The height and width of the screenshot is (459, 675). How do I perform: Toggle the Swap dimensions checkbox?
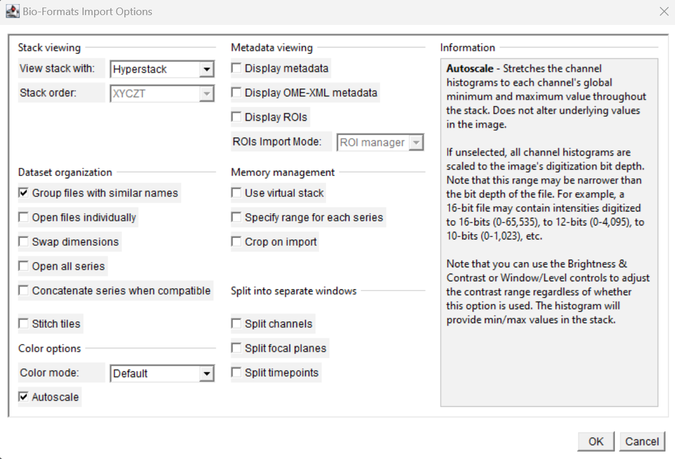tap(23, 242)
